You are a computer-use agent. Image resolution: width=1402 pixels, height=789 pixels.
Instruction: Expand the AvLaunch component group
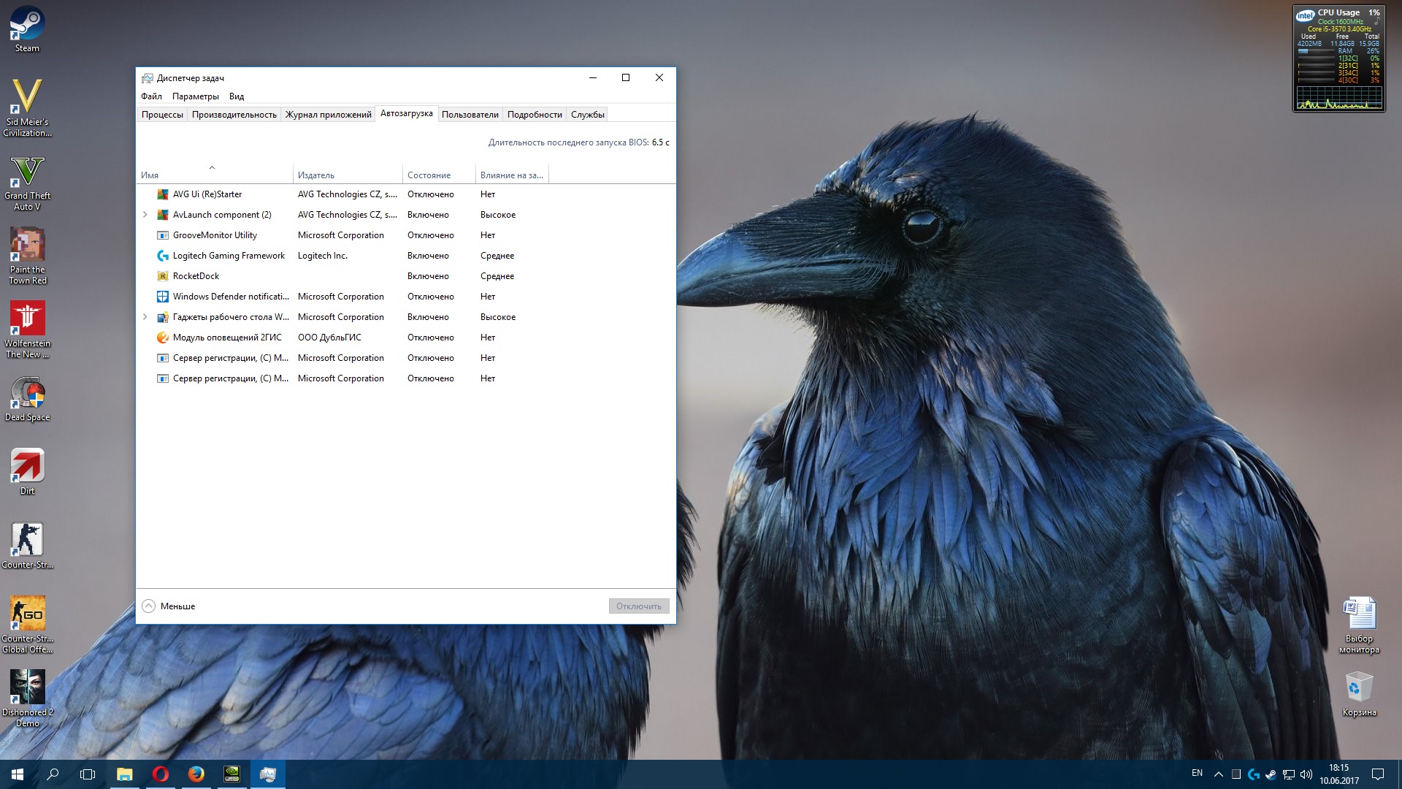145,215
